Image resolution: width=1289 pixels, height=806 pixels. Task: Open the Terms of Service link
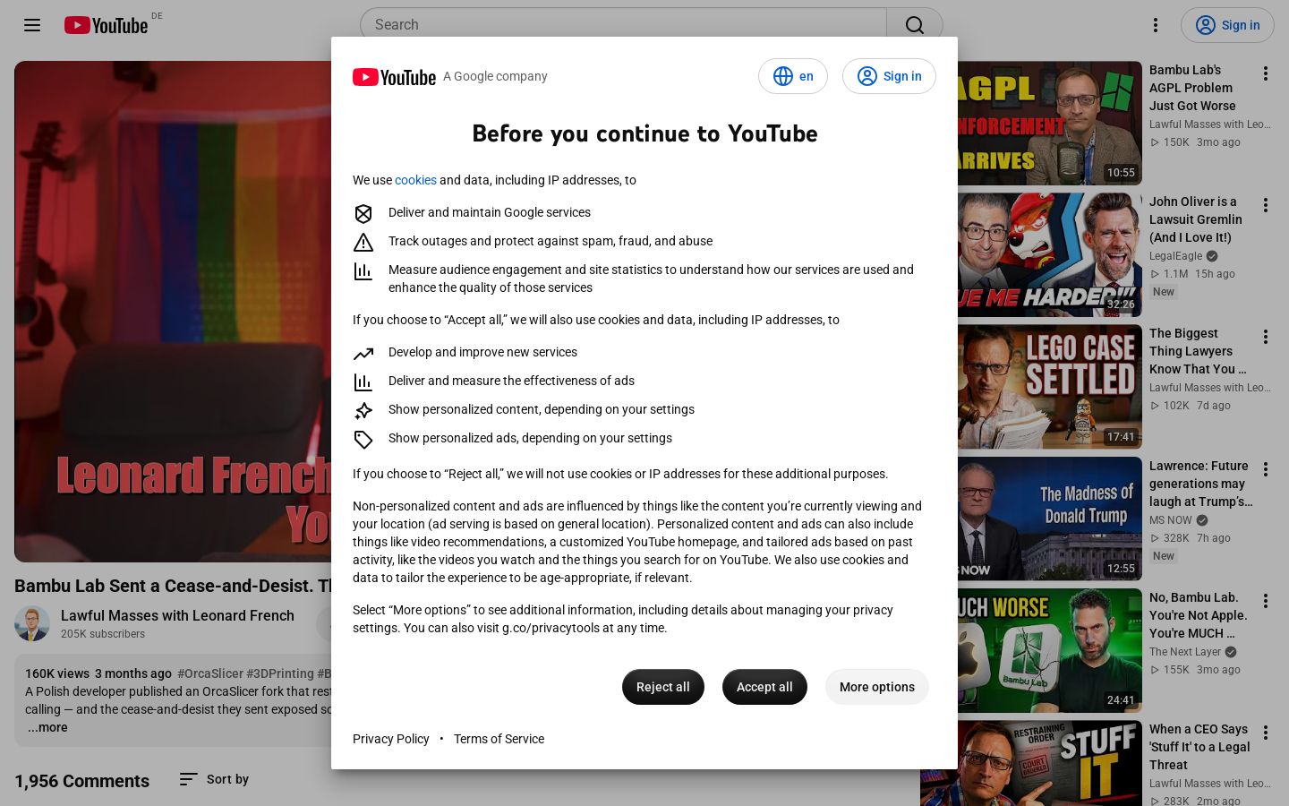click(499, 739)
